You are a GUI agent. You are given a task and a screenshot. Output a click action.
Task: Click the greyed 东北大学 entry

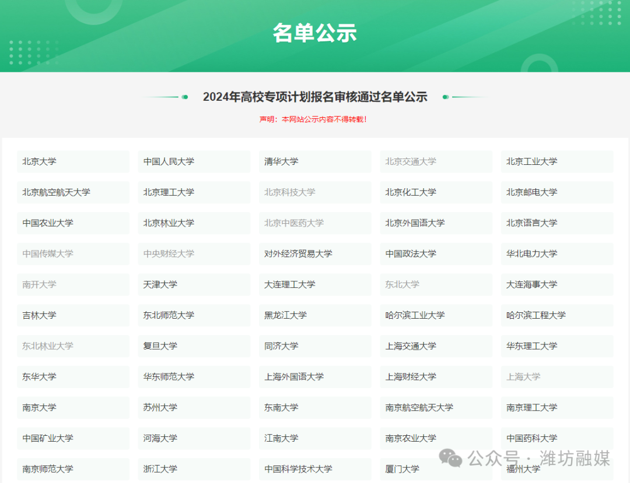(436, 285)
